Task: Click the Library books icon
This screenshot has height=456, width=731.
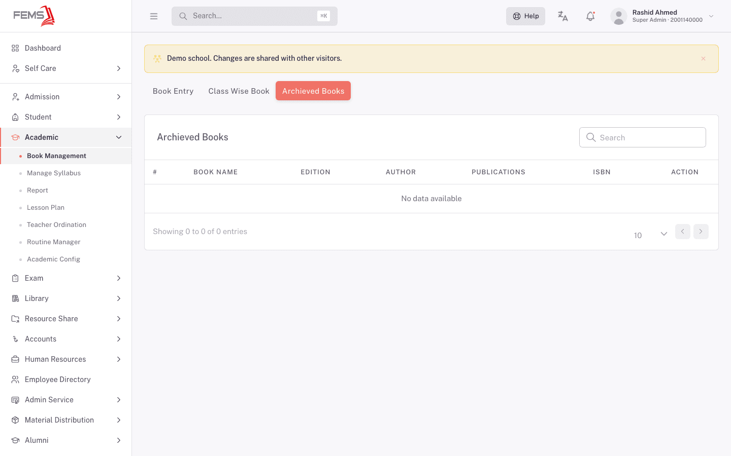Action: point(15,298)
